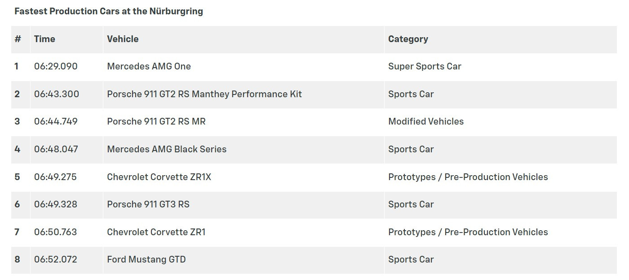The height and width of the screenshot is (280, 629).
Task: Click rank number 7 cell
Action: coord(17,232)
